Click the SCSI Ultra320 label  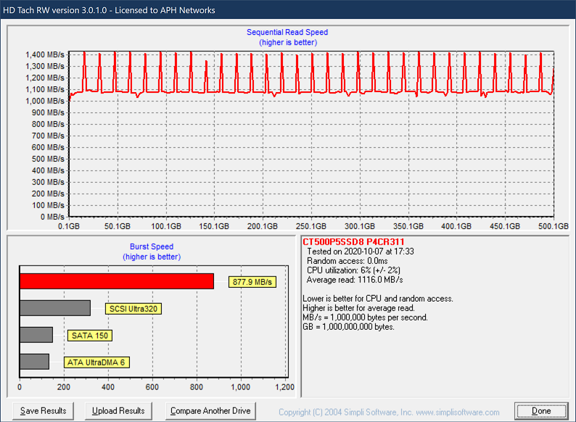tap(133, 309)
